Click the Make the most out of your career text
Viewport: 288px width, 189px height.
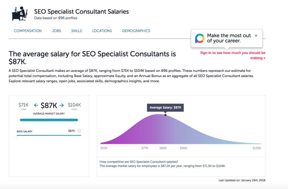[229, 38]
